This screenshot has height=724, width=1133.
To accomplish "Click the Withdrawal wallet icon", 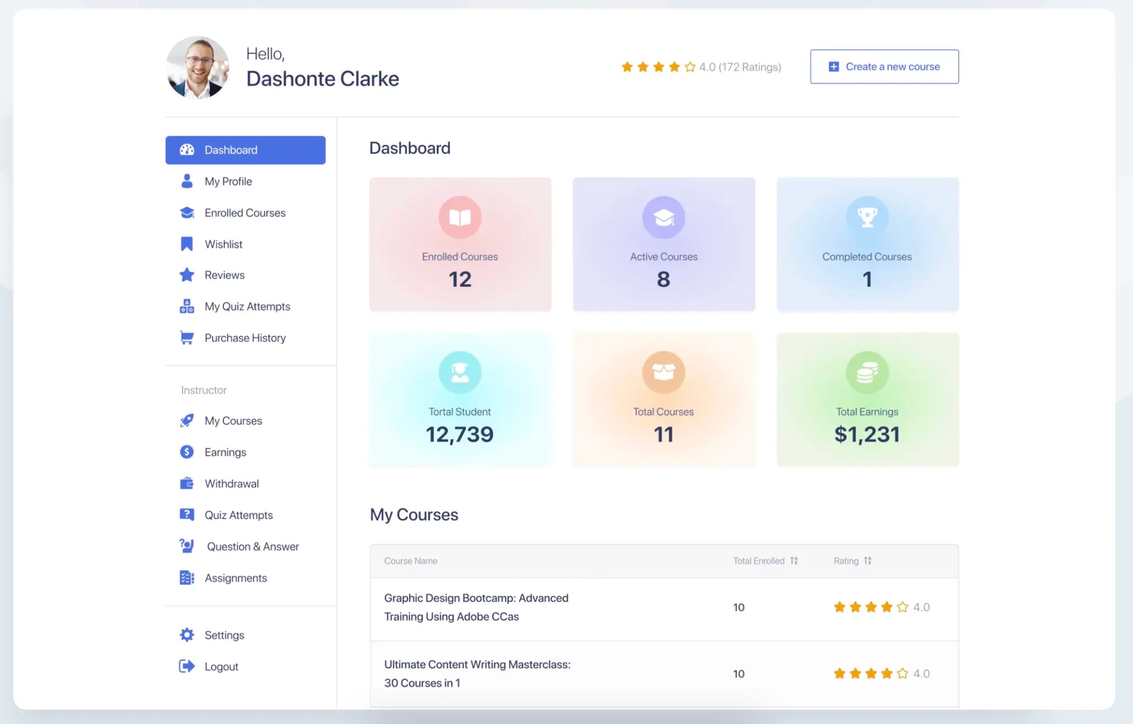I will click(187, 483).
